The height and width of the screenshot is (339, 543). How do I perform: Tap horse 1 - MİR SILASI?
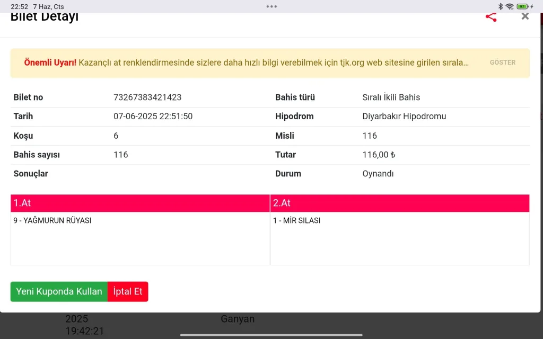pyautogui.click(x=297, y=220)
